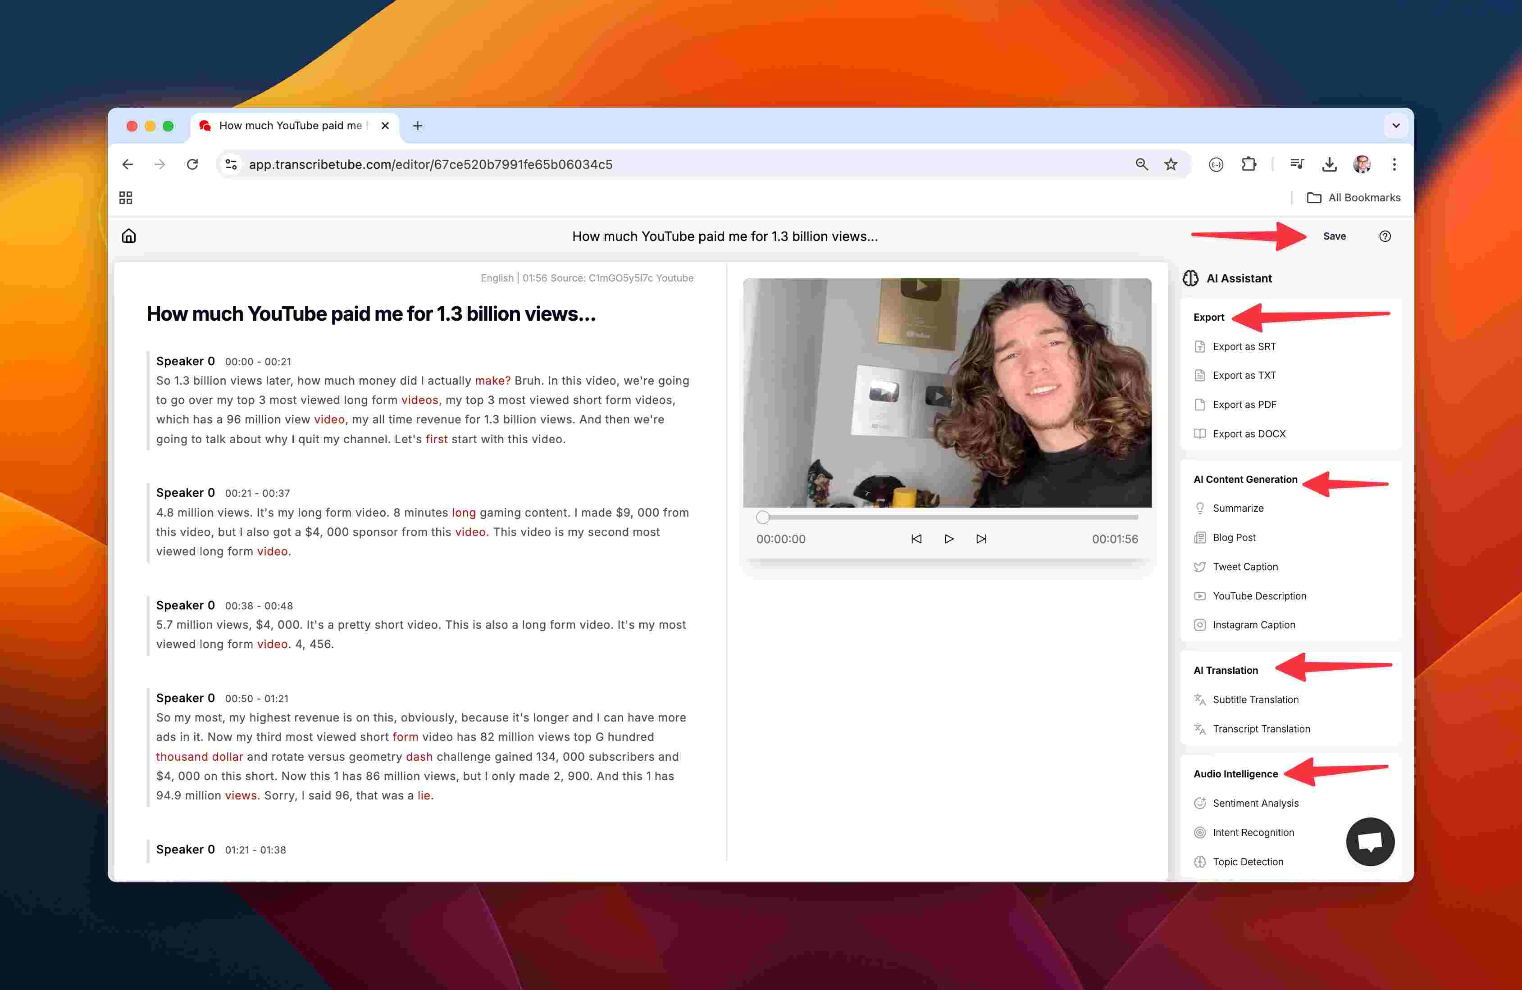This screenshot has width=1522, height=990.
Task: Click the transcript title heading
Action: point(371,314)
